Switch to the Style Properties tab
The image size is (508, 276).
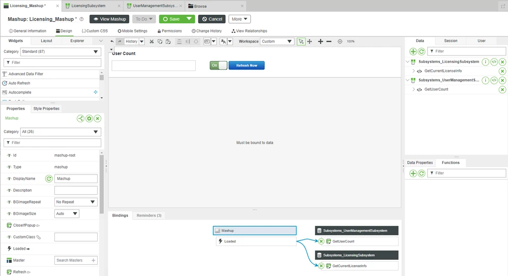pos(46,109)
